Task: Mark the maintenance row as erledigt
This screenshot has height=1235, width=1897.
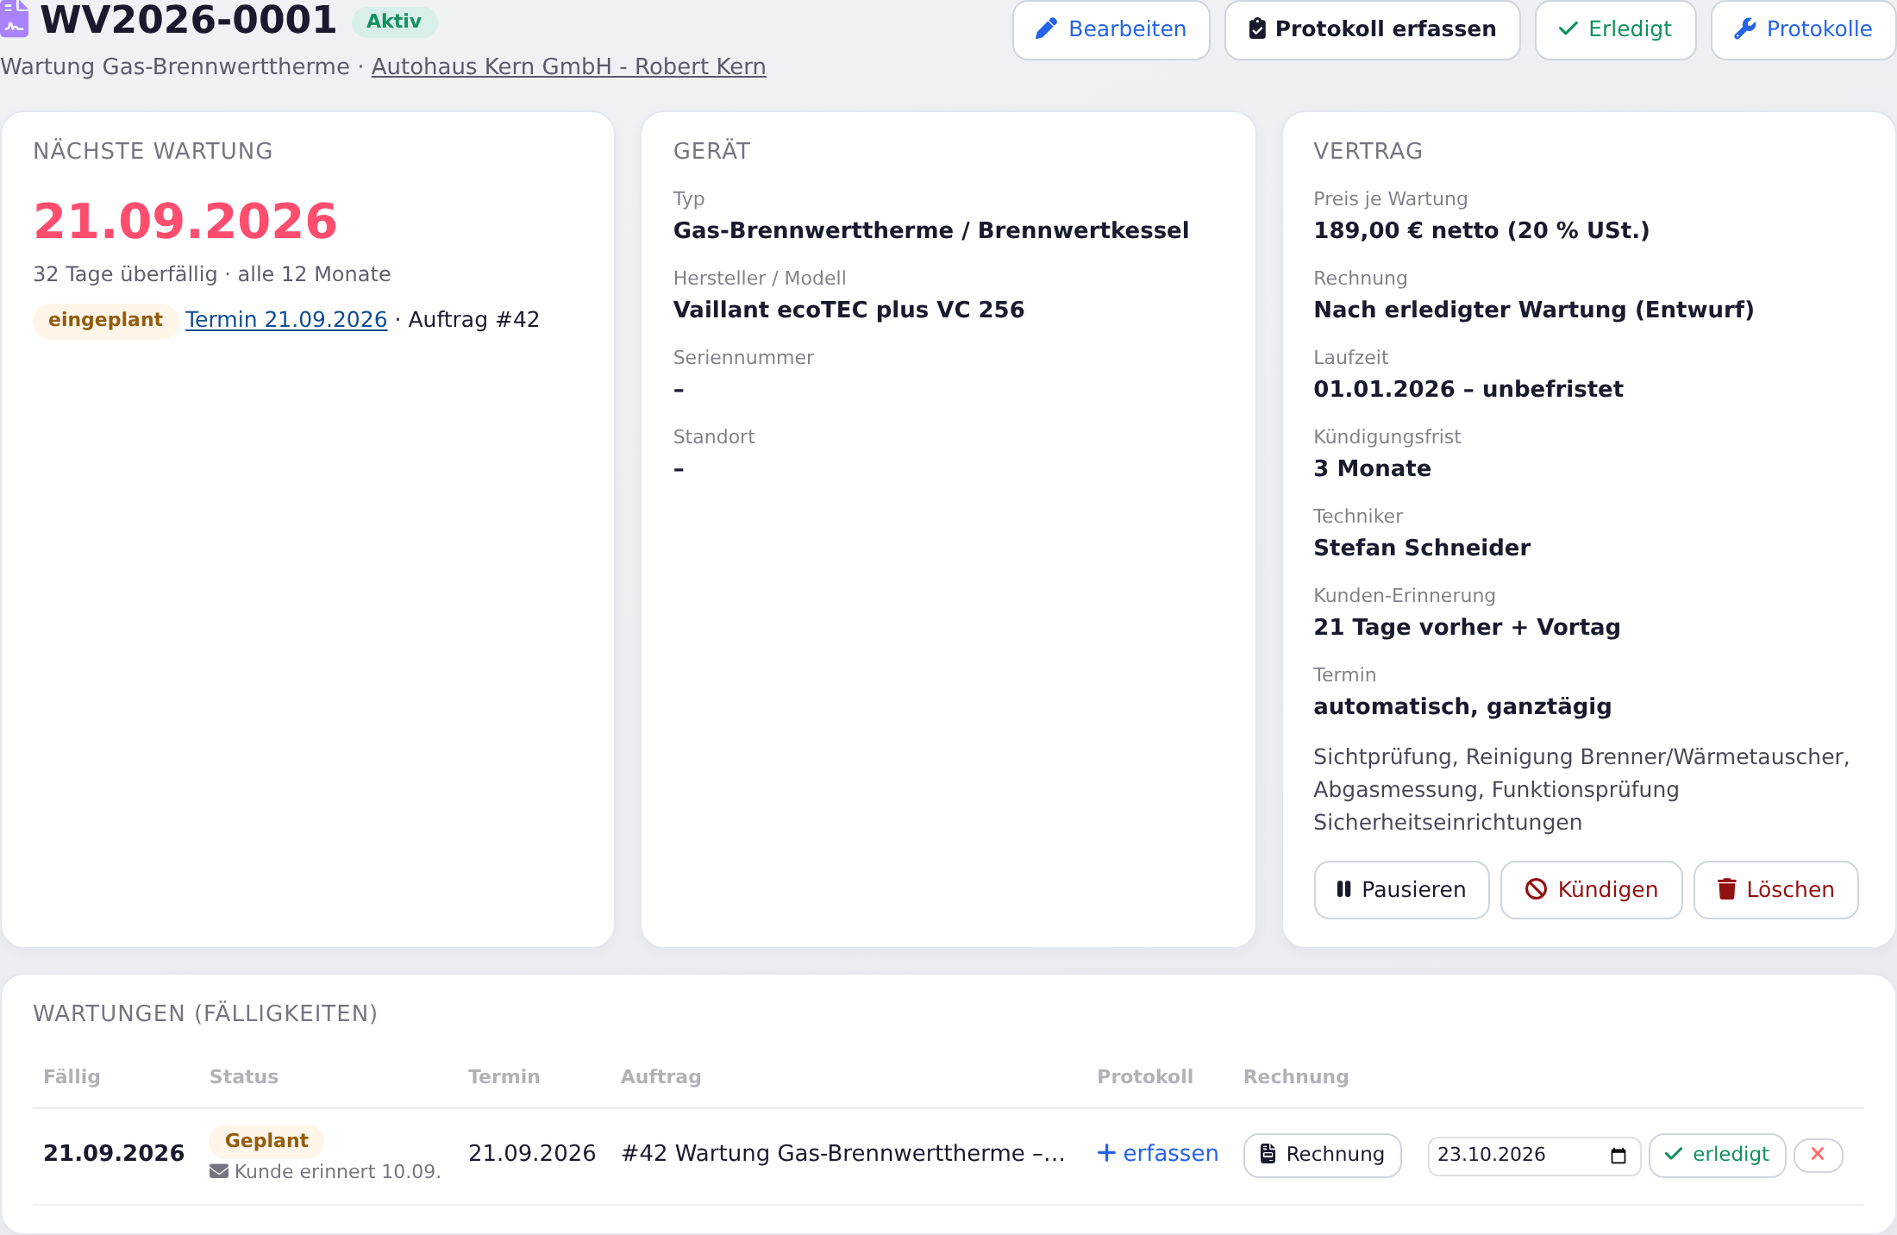Action: pyautogui.click(x=1717, y=1155)
